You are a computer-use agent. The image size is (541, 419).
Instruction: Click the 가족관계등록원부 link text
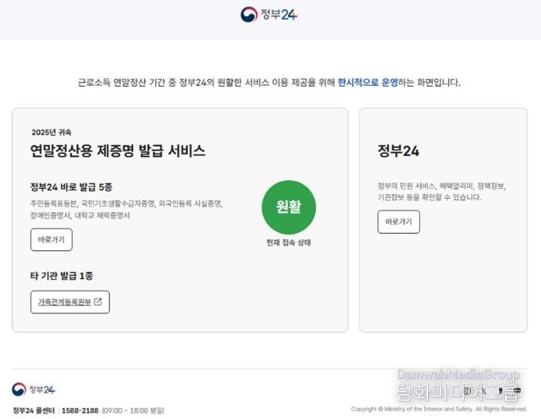pos(64,302)
